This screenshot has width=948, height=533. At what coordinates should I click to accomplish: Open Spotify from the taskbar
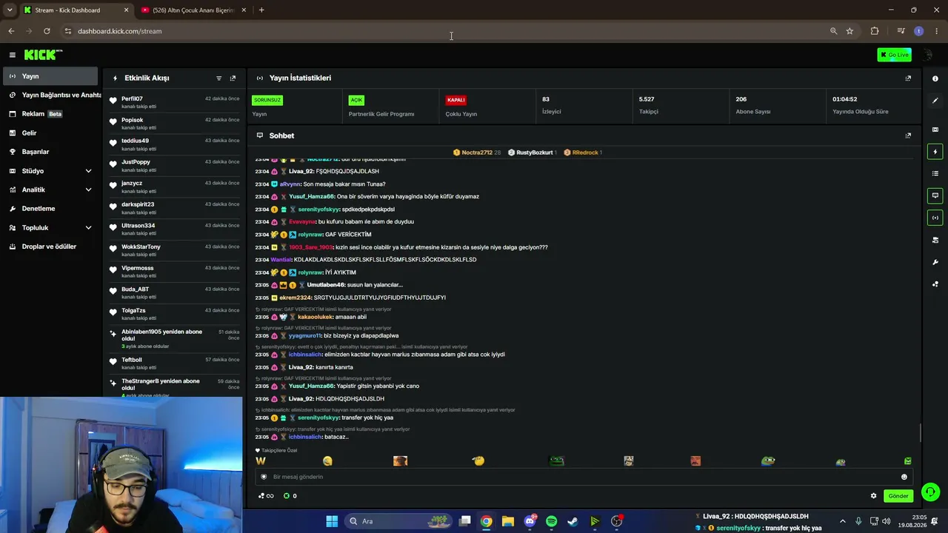click(551, 521)
